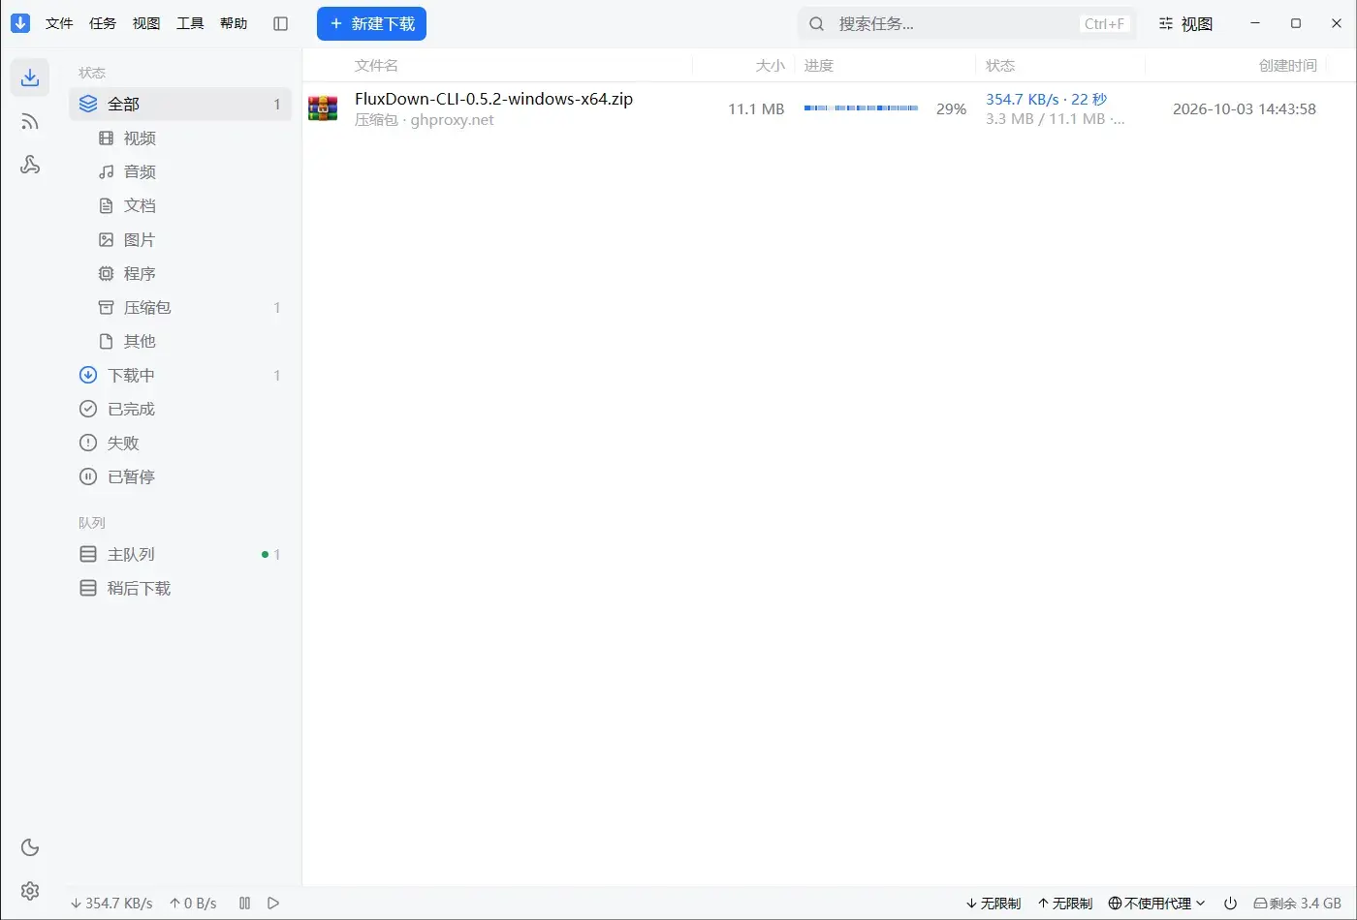Open the RSS feed subscriptions icon
This screenshot has width=1357, height=920.
tap(30, 121)
